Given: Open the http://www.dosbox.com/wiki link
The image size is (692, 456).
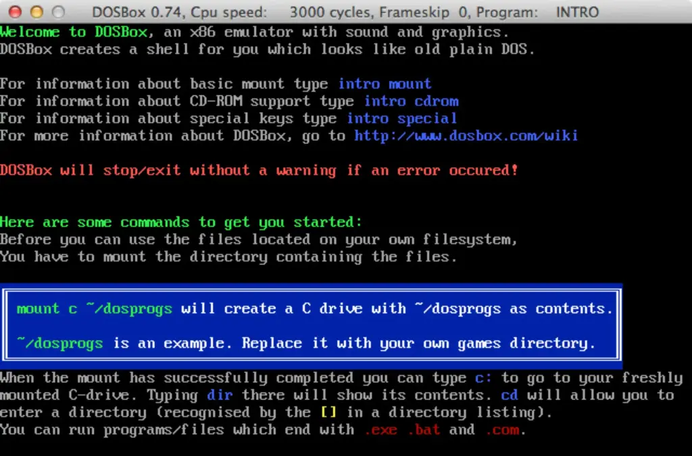Looking at the screenshot, I should [x=466, y=135].
